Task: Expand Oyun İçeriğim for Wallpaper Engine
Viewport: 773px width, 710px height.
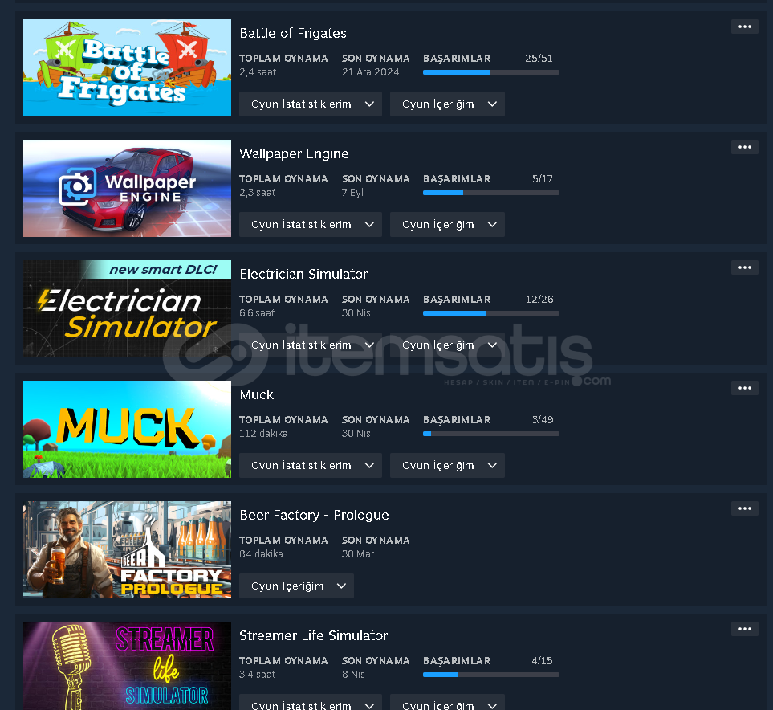Action: (x=447, y=225)
